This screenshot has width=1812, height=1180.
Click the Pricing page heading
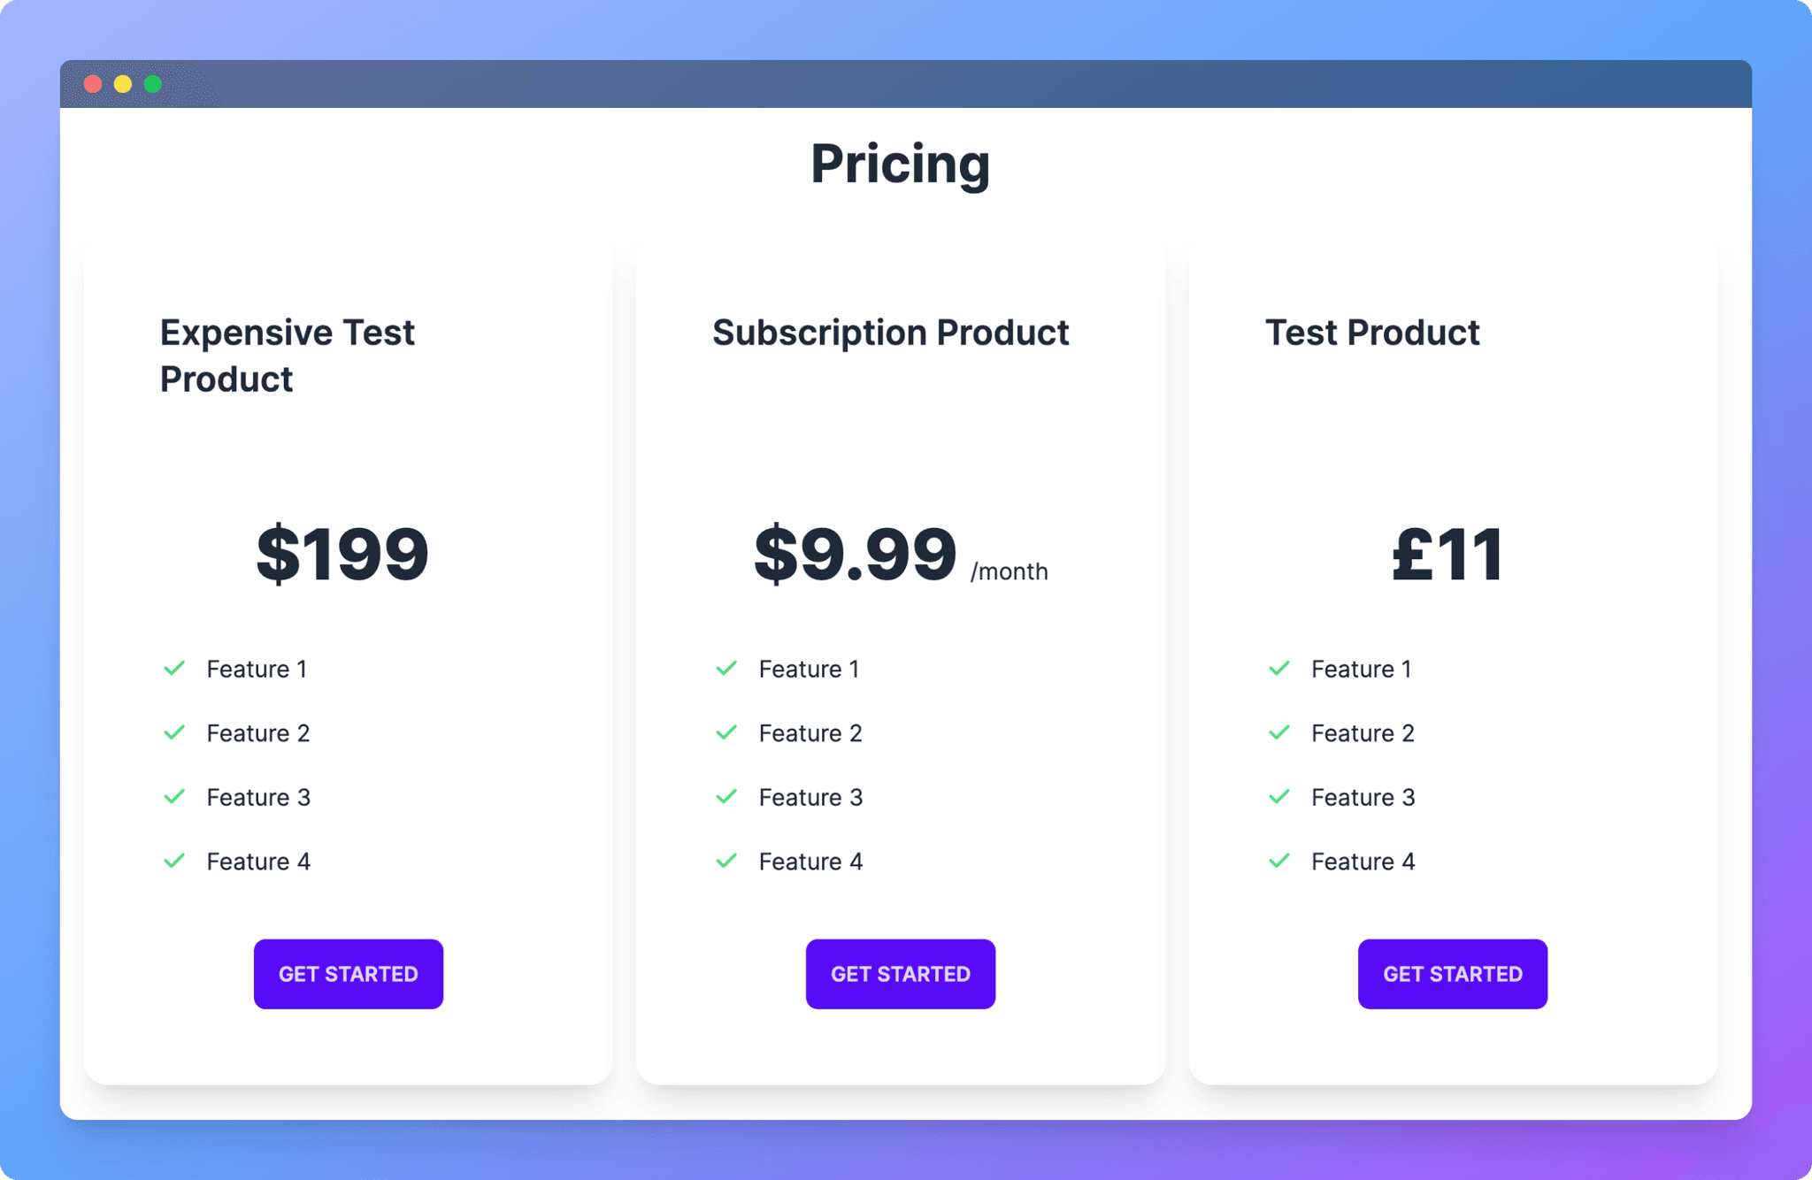[900, 165]
